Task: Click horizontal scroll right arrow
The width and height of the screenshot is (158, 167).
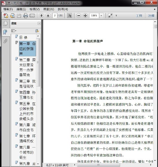Action: point(151,165)
